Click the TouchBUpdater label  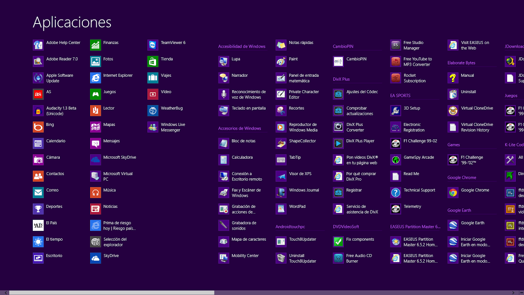point(302,239)
